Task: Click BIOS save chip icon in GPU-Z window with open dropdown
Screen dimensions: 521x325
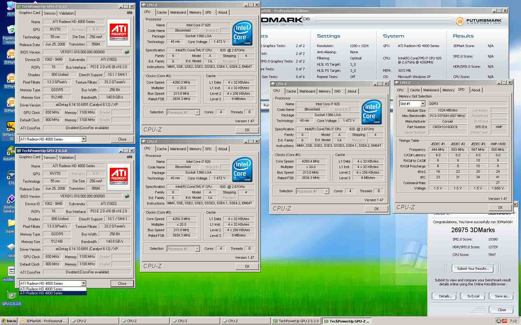Action: [x=127, y=196]
